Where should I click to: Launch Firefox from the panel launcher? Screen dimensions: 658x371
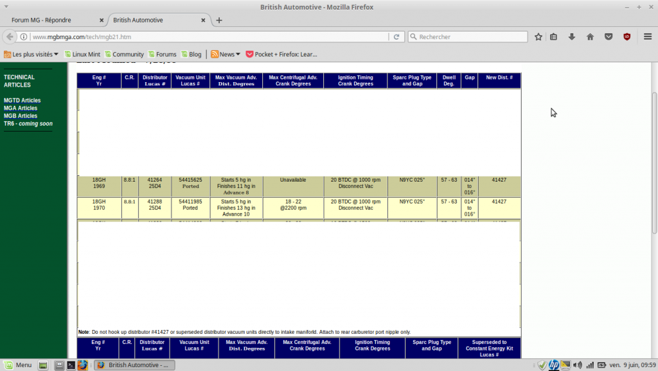tap(83, 365)
